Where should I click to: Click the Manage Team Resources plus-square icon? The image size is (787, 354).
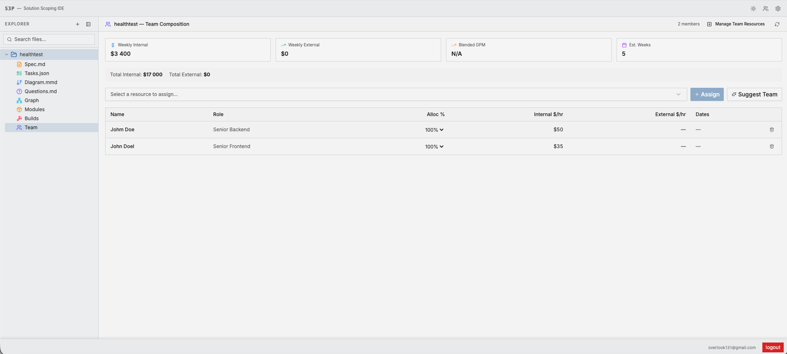click(709, 24)
